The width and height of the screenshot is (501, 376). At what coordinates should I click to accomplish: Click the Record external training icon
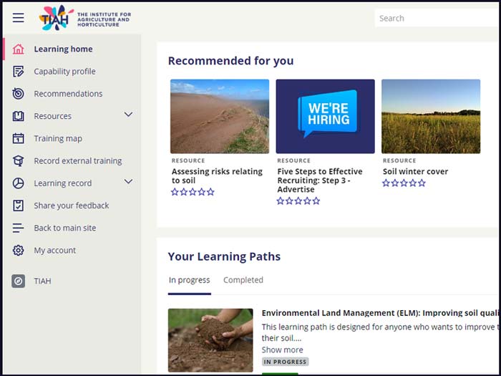pos(19,161)
